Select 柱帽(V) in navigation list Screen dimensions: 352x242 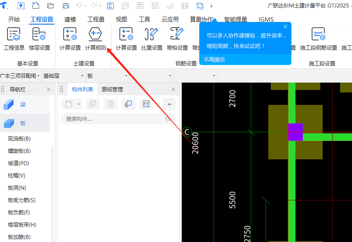(x=17, y=176)
